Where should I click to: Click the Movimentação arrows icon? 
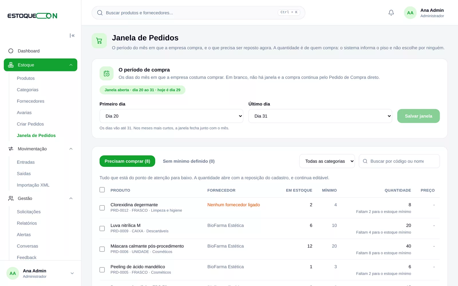pyautogui.click(x=11, y=149)
